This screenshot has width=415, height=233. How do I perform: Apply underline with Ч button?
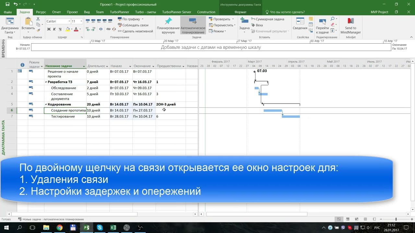60,29
